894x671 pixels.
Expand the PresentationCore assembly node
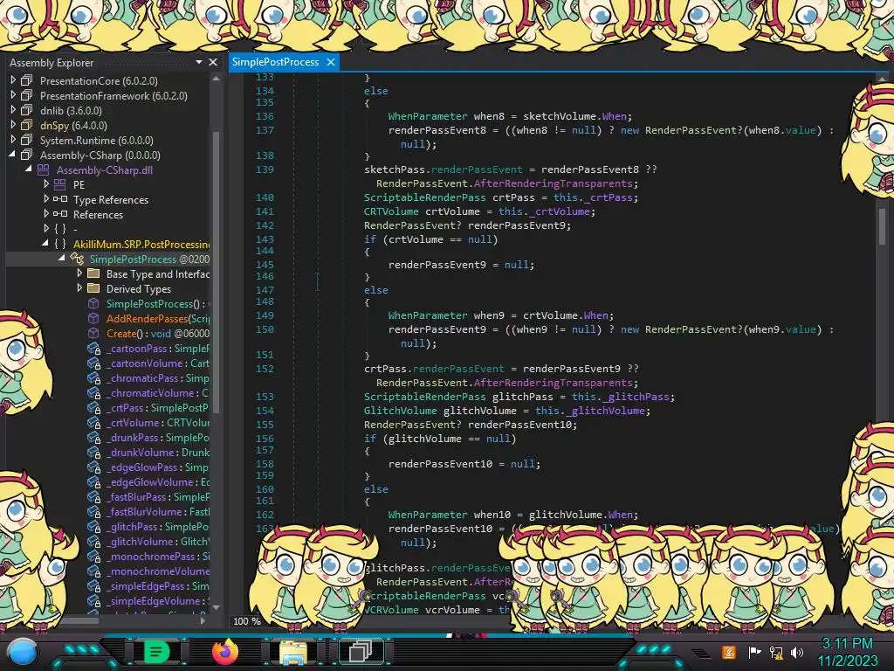[x=13, y=80]
